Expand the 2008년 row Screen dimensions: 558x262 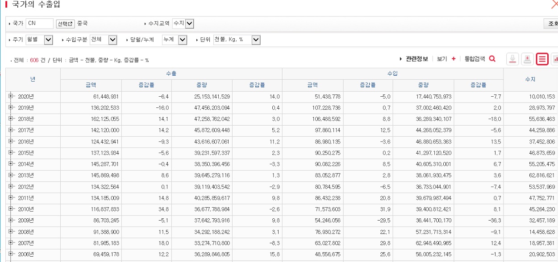point(11,231)
